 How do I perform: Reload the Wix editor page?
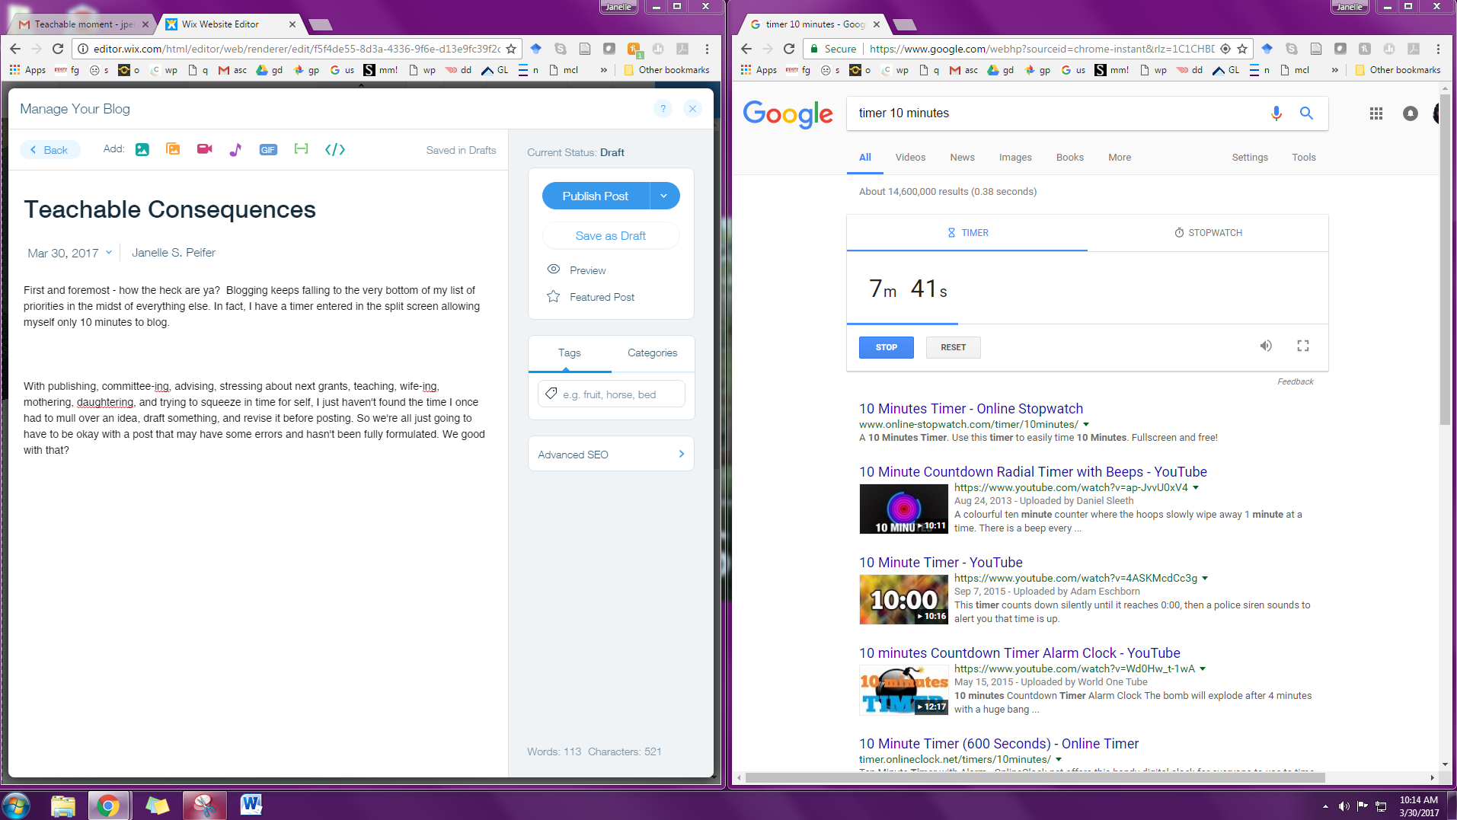(x=58, y=49)
